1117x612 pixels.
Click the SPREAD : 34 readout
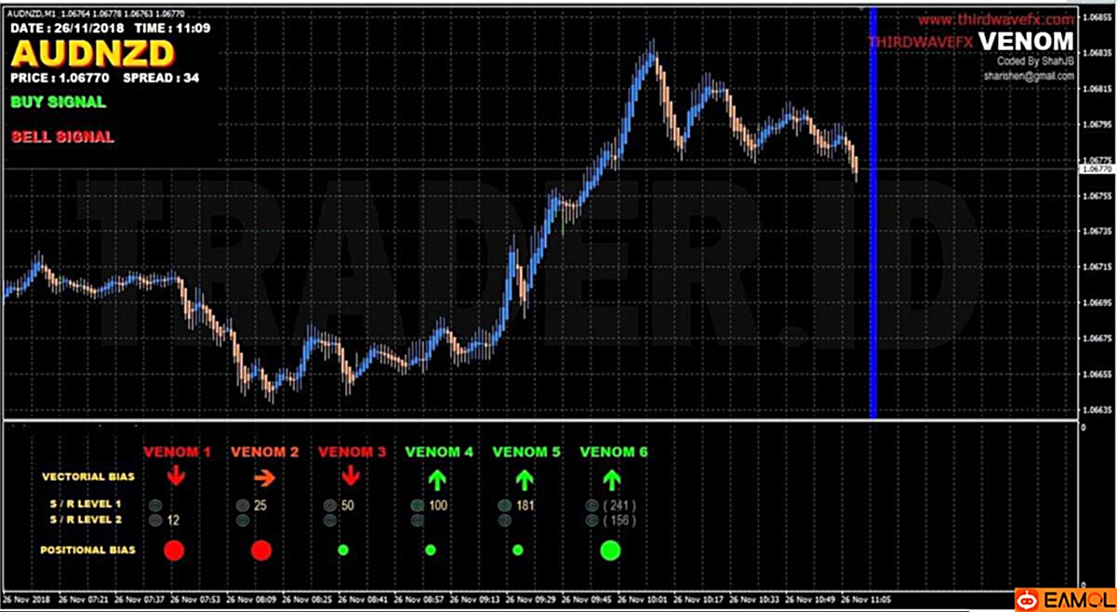coord(161,78)
